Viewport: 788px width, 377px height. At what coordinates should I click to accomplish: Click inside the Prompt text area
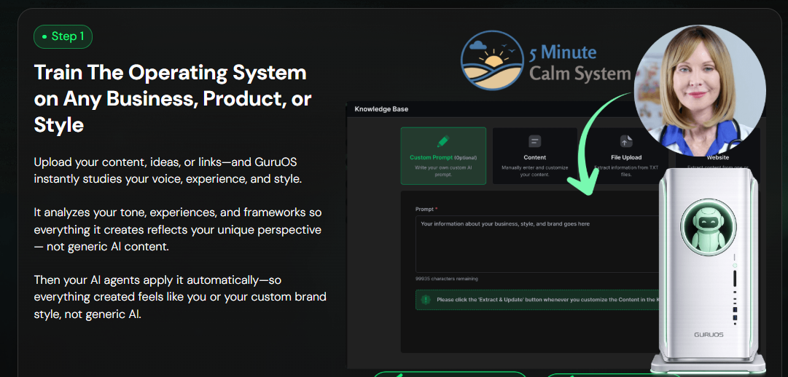point(538,244)
